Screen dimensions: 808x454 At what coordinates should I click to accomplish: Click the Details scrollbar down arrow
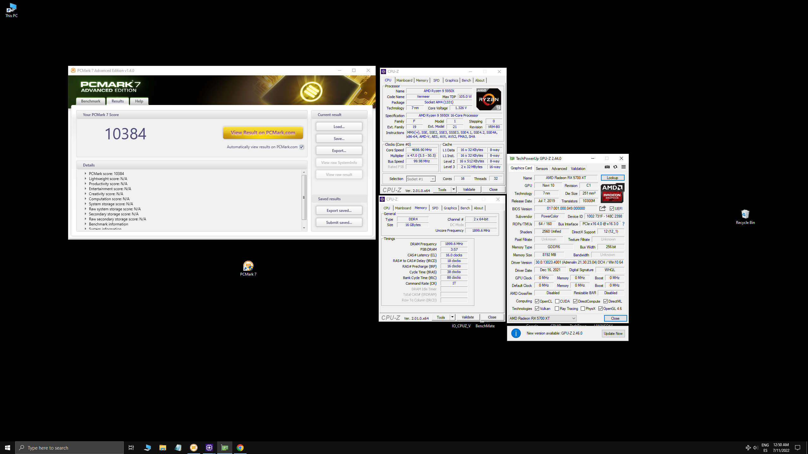point(304,228)
